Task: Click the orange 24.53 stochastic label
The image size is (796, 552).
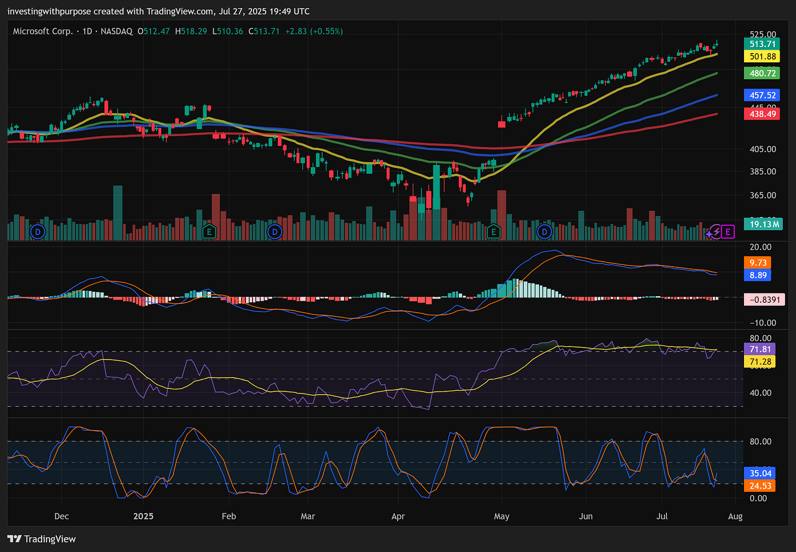Action: tap(760, 486)
